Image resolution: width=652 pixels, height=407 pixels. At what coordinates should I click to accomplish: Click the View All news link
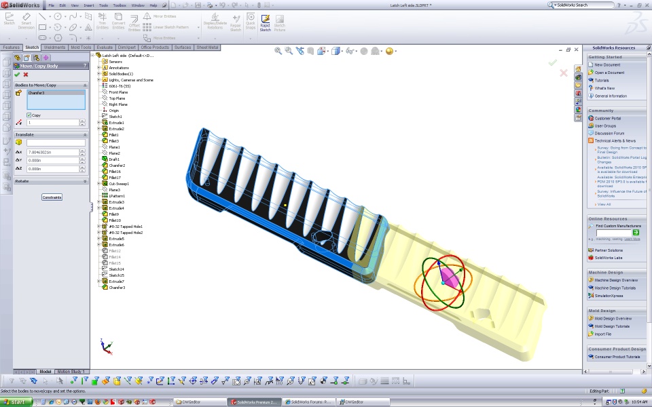tap(604, 204)
